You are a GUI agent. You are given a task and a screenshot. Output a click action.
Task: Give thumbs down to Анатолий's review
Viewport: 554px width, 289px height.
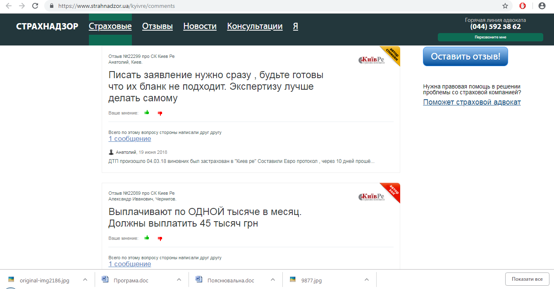pyautogui.click(x=160, y=113)
